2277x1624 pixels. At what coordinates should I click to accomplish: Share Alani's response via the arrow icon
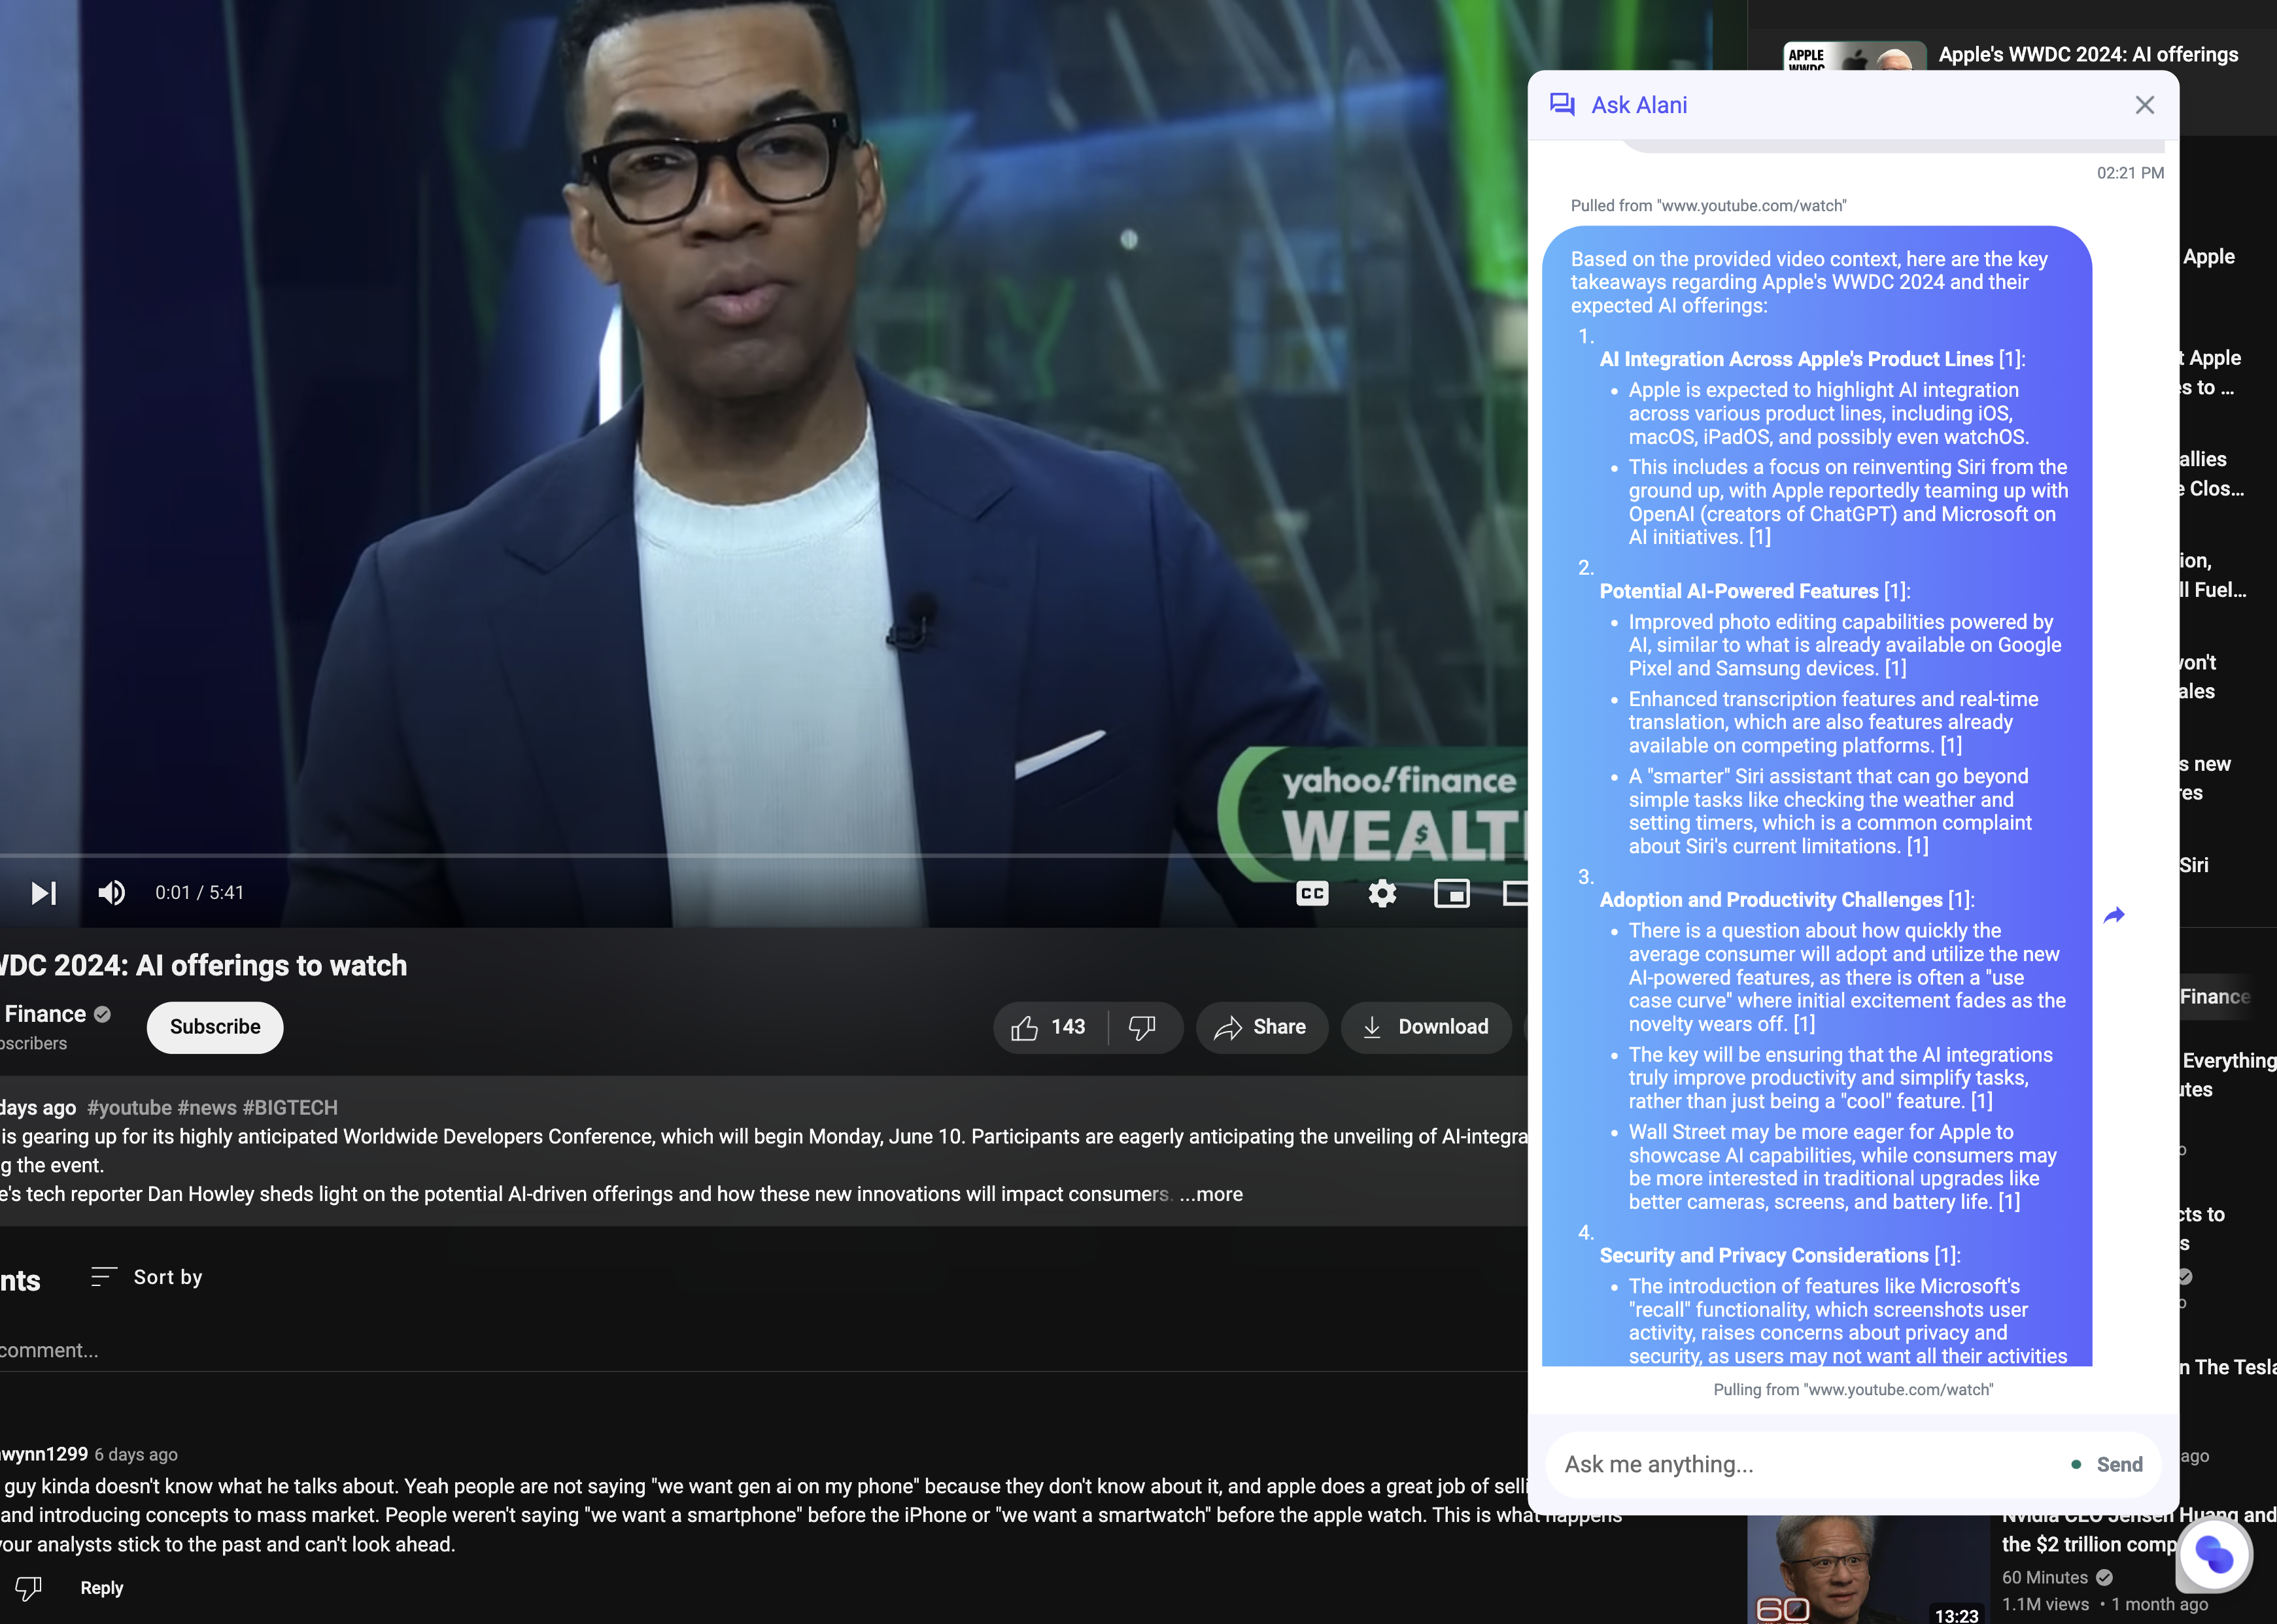[x=2113, y=915]
